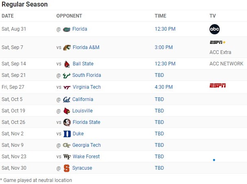247x184 pixels.
Task: Click the Florida Gators team logo
Action: click(67, 29)
